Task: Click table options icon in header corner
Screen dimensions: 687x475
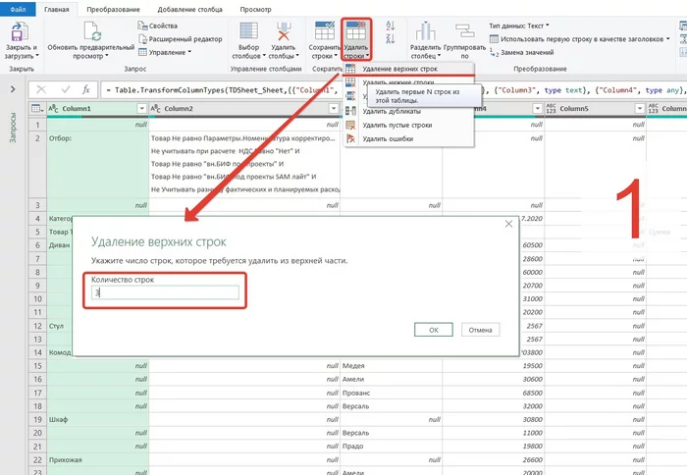Action: point(37,108)
